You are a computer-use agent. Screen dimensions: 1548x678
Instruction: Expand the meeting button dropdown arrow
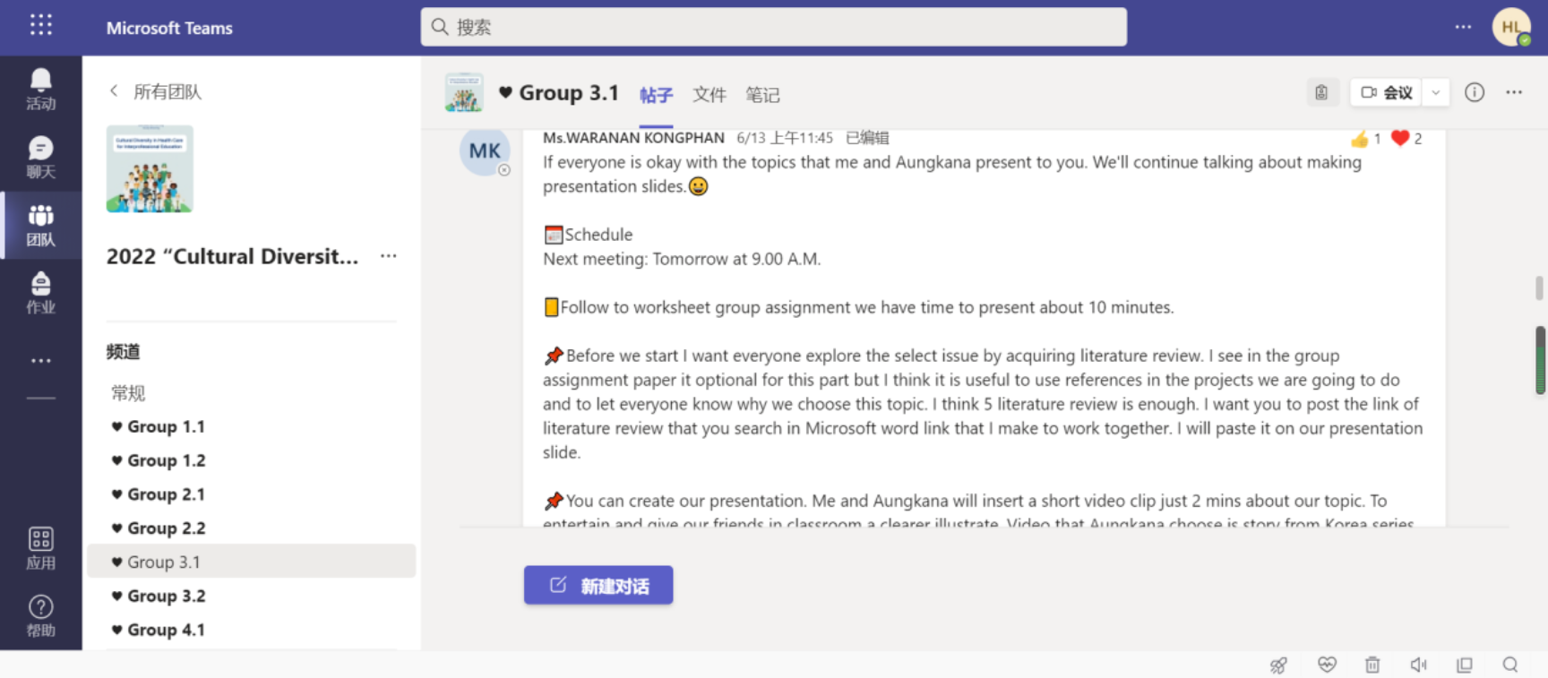tap(1435, 92)
